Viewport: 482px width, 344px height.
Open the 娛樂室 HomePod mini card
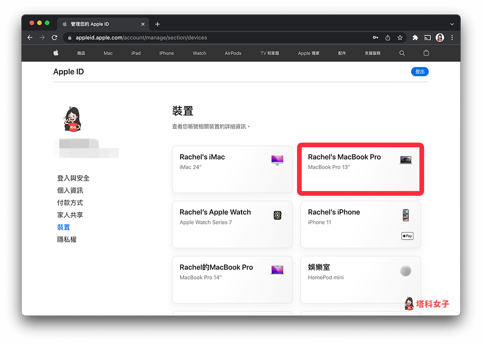(361, 280)
